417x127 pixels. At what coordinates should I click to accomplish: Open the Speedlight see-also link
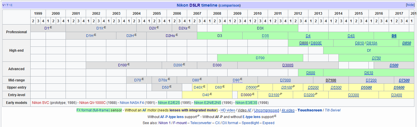[251, 123]
